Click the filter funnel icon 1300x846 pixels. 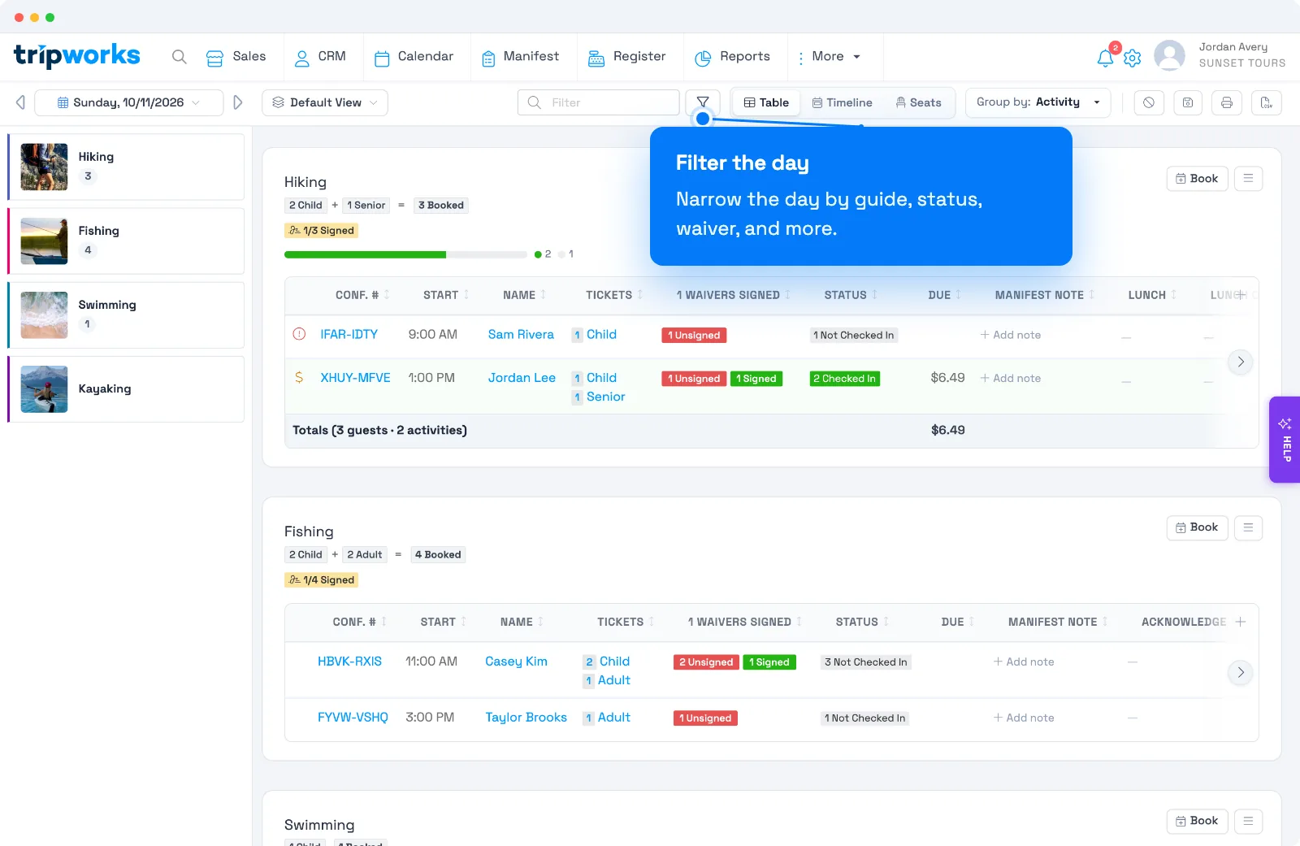703,102
